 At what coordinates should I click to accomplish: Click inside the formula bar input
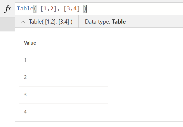(99, 9)
